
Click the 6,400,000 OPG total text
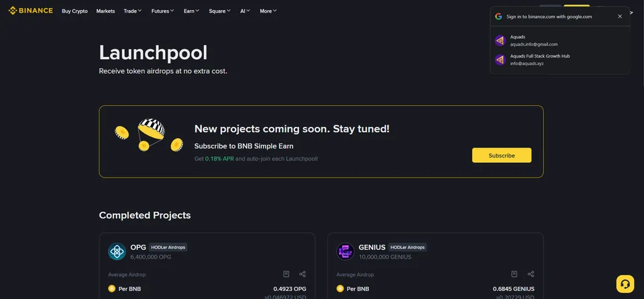pos(151,257)
